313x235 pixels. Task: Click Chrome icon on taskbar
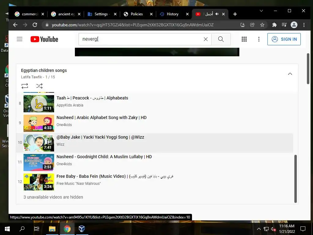click(x=67, y=229)
